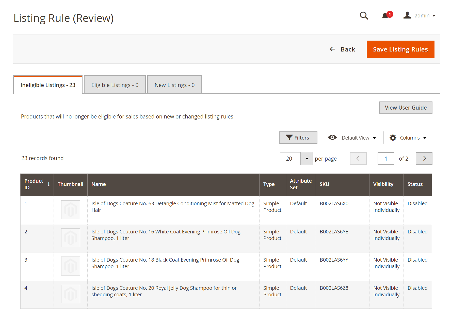Click Disabled status of product ID 1
This screenshot has height=325, width=451.
tap(417, 203)
